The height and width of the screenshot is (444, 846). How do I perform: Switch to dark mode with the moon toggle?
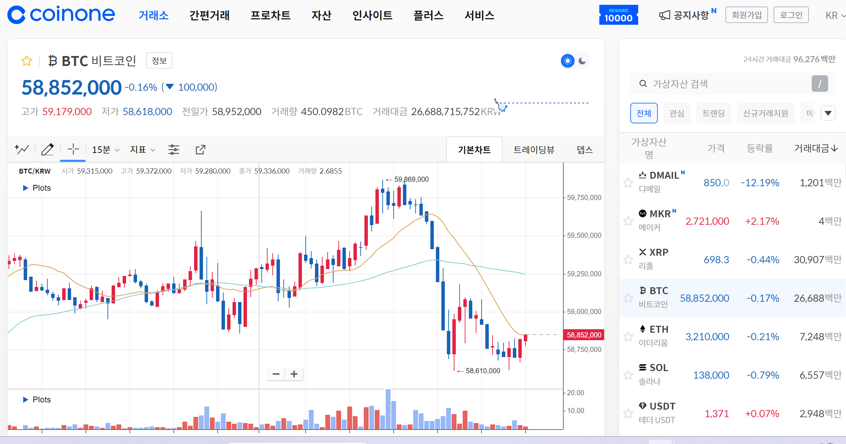pyautogui.click(x=582, y=61)
